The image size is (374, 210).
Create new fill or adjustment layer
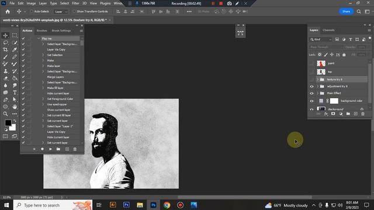point(341,114)
